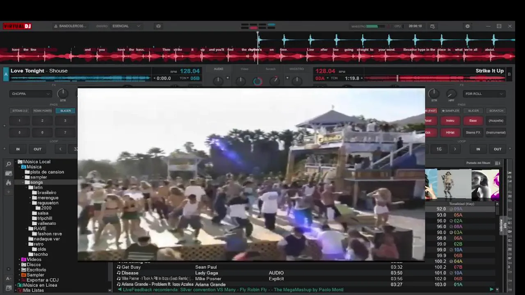
Task: Open the BANDOLERO30 user account button
Action: click(x=70, y=26)
